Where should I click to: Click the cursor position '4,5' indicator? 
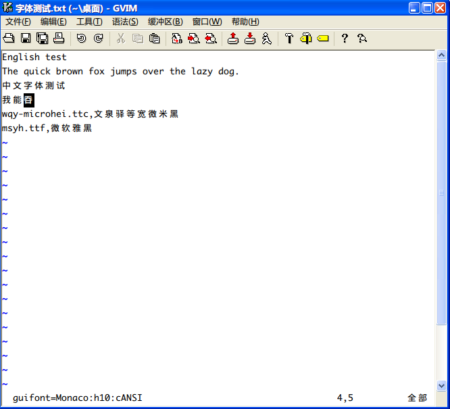point(345,398)
